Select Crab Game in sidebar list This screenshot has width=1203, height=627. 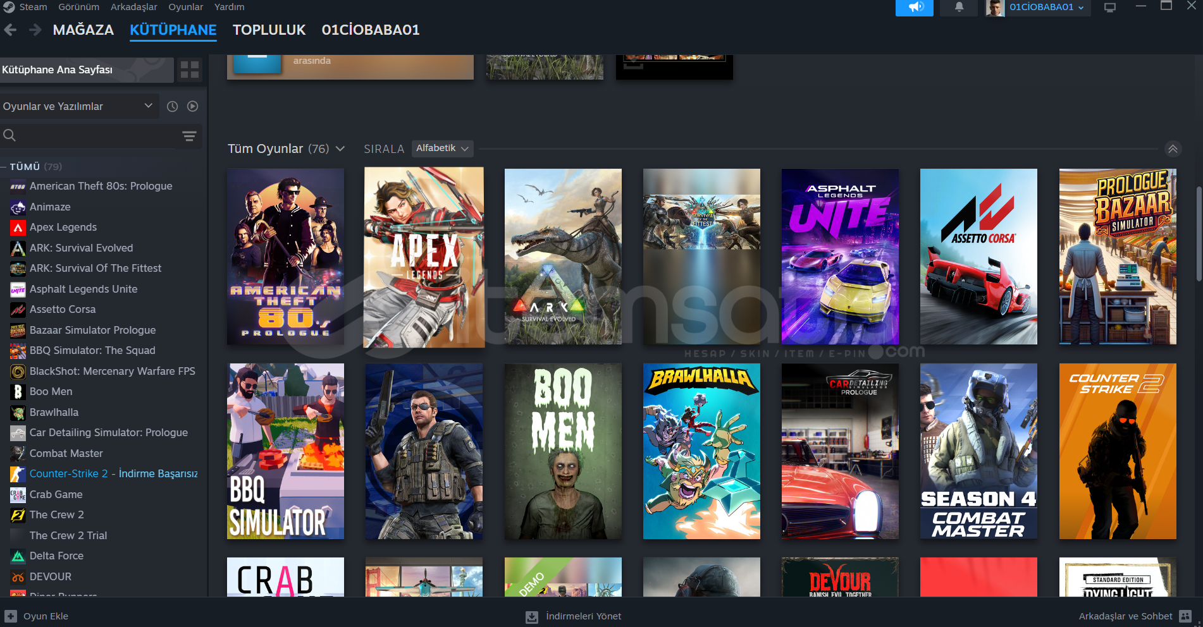(x=56, y=494)
